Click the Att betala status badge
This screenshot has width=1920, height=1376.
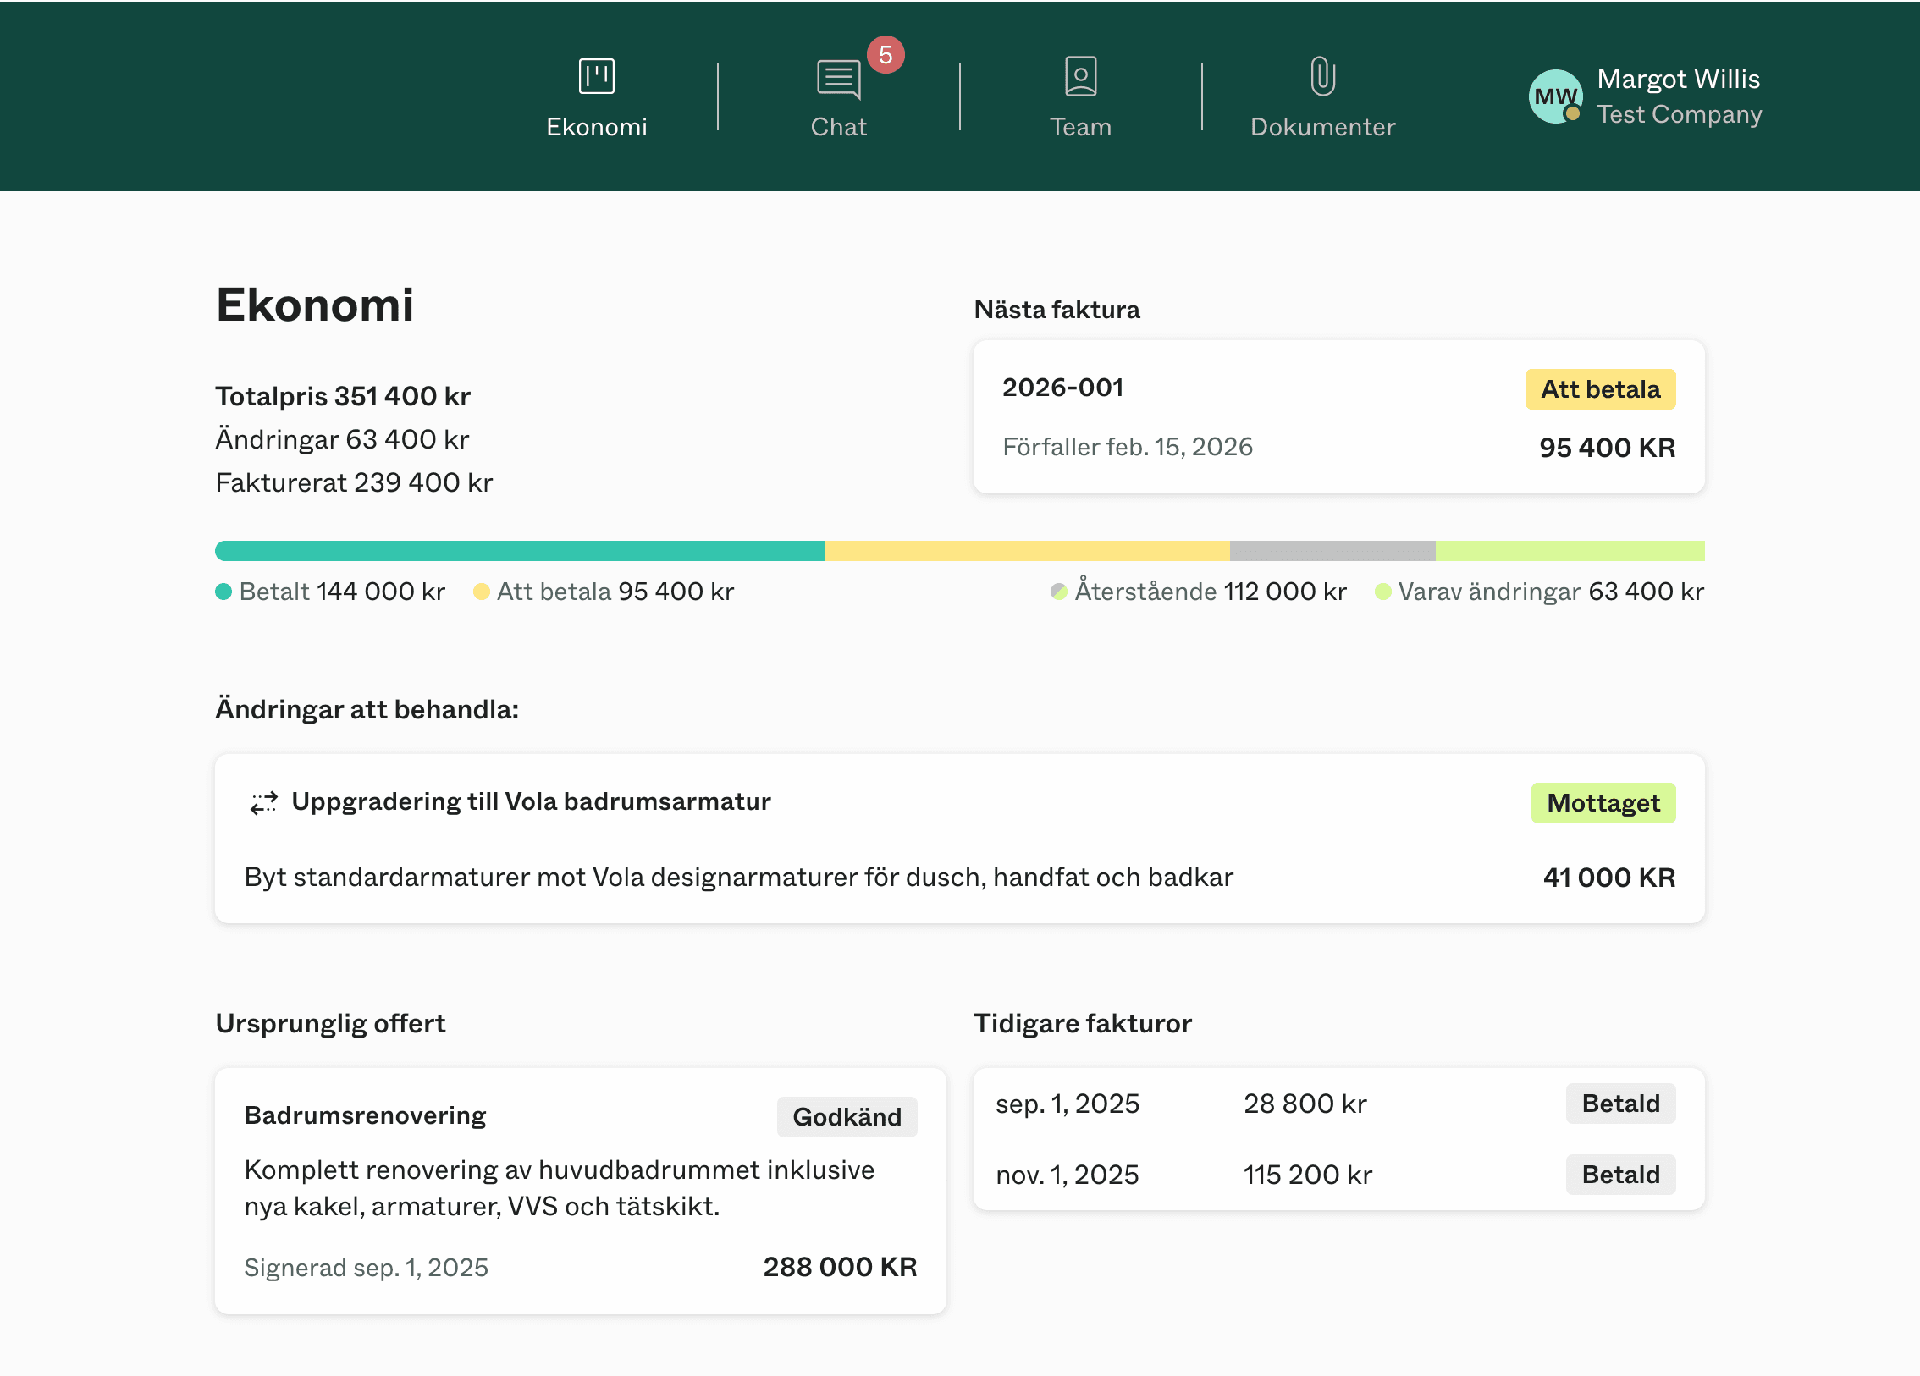pos(1600,389)
